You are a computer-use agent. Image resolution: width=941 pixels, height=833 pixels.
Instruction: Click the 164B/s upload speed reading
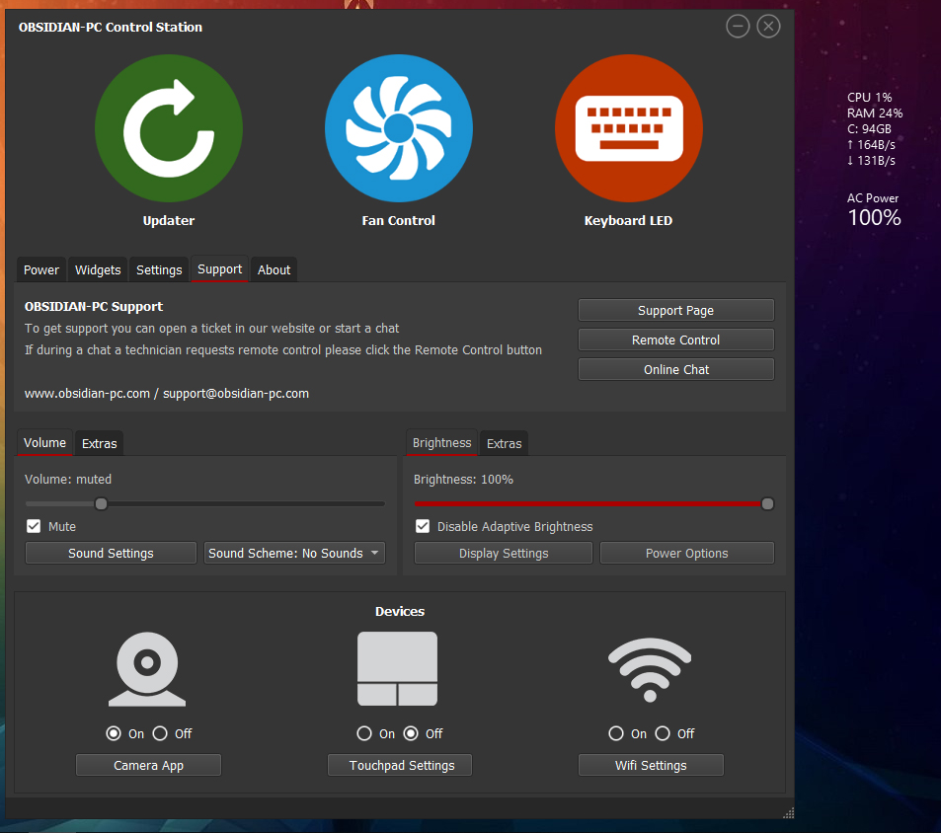point(871,144)
